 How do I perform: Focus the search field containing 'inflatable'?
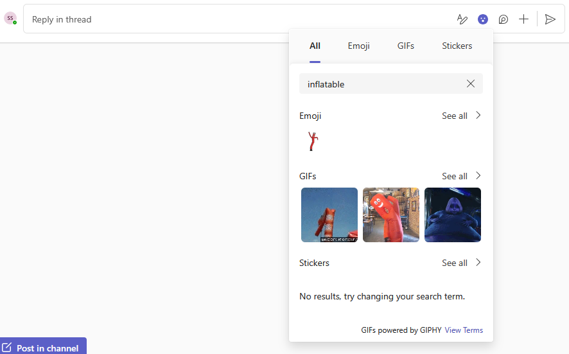(379, 84)
